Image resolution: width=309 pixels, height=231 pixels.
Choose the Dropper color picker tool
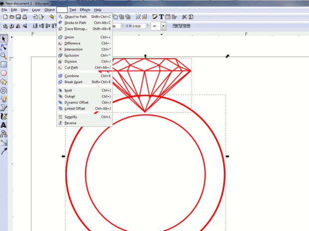click(4, 151)
